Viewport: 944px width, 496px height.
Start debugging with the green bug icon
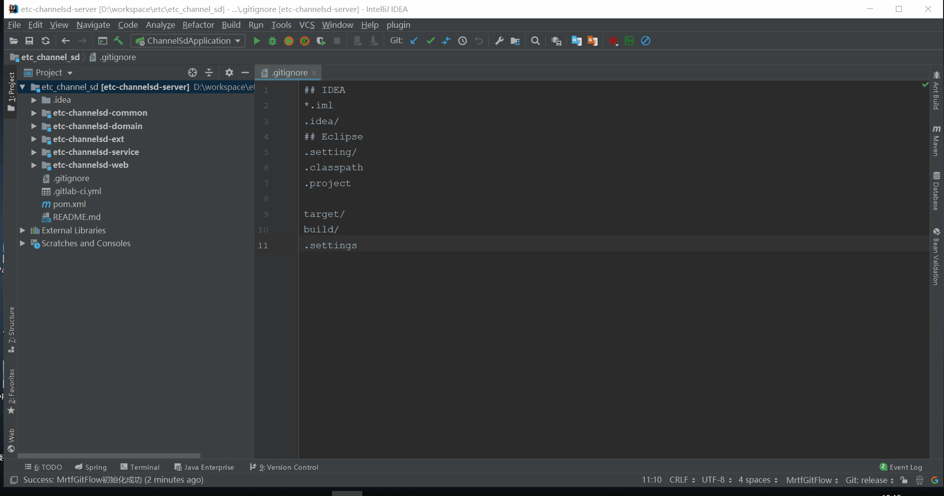tap(272, 41)
